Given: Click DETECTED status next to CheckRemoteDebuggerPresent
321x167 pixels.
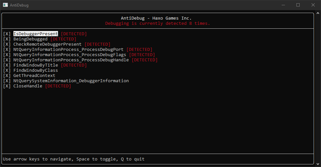Looking at the screenshot, I should coord(97,44).
